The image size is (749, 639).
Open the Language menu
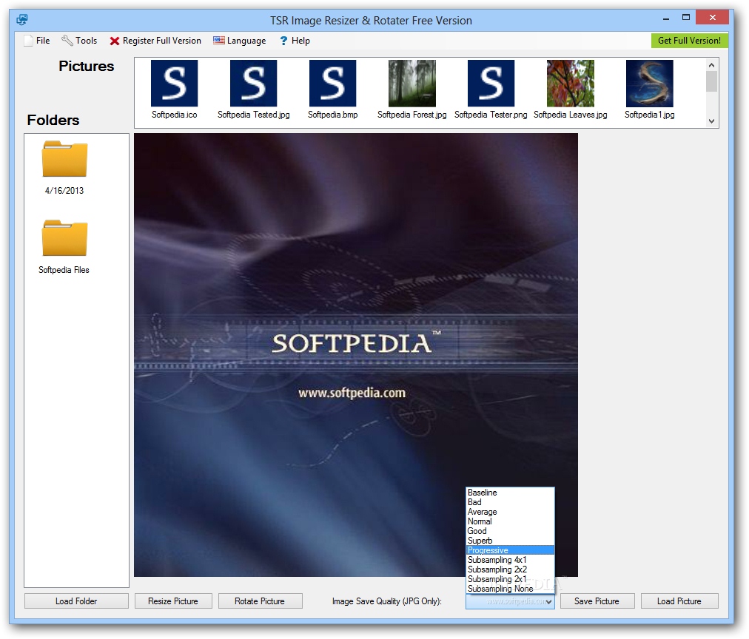point(240,41)
